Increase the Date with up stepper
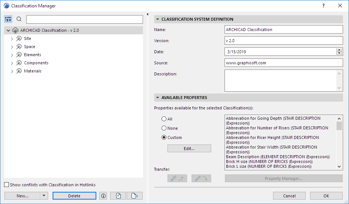Image resolution: width=349 pixels, height=204 pixels. pyautogui.click(x=339, y=50)
